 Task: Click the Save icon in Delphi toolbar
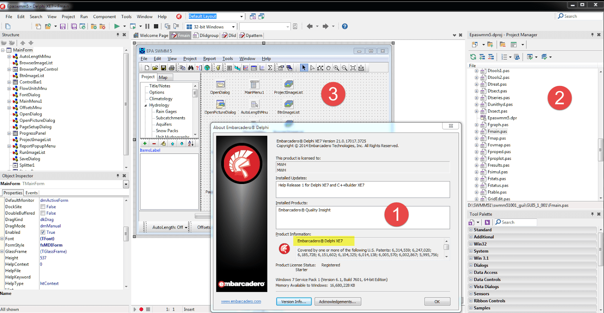(63, 26)
